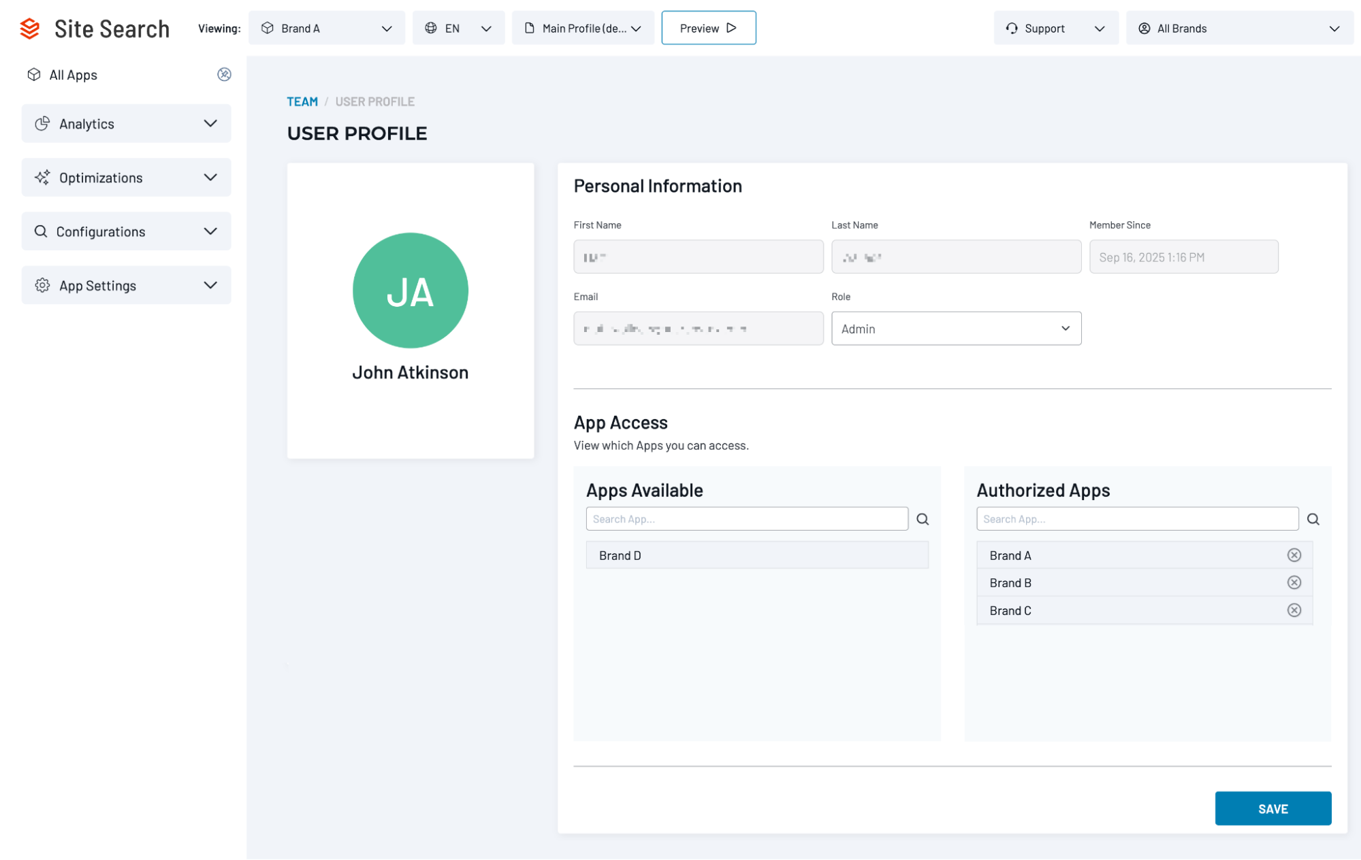Open the All Brands account dropdown
This screenshot has width=1361, height=860.
[x=1240, y=28]
